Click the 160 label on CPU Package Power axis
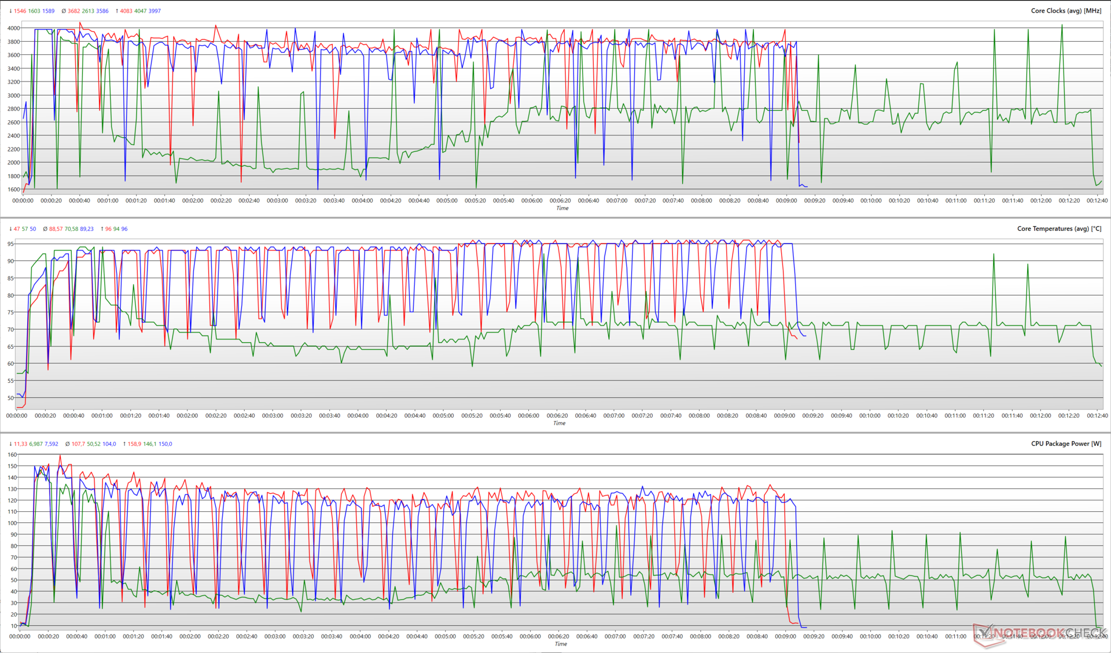Image resolution: width=1111 pixels, height=653 pixels. point(12,455)
